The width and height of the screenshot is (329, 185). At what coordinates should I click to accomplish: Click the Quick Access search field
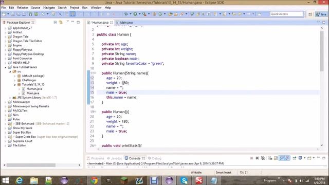pos(286,14)
